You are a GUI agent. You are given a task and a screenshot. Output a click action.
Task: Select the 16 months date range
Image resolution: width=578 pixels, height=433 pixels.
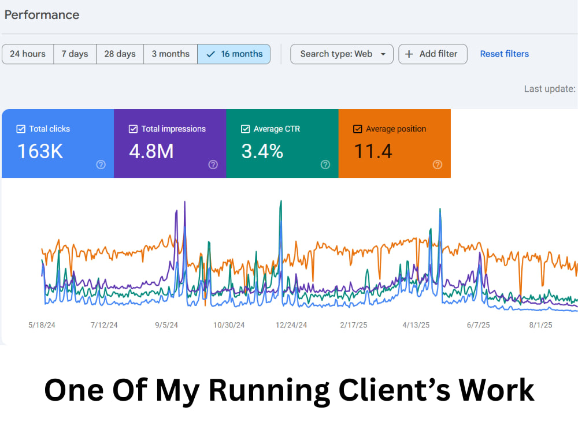click(x=234, y=54)
